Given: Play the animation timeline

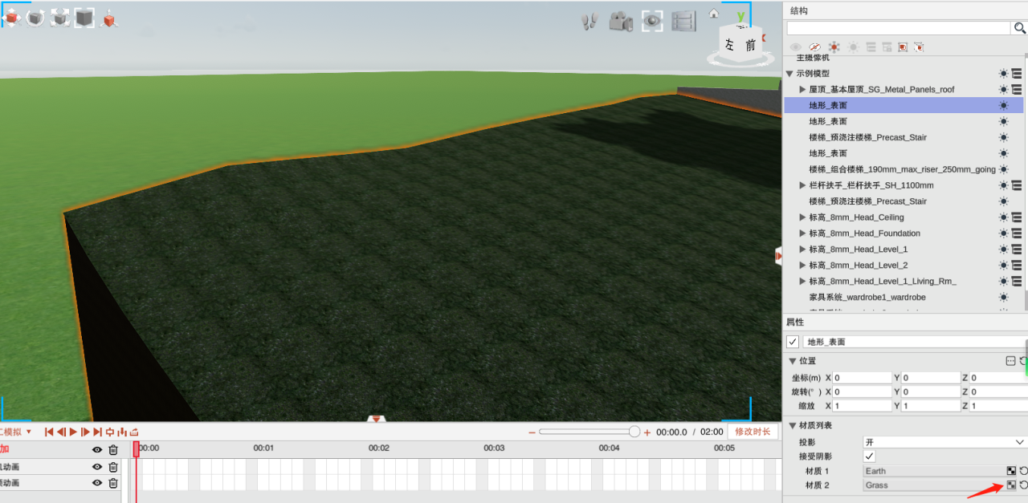Looking at the screenshot, I should click(73, 432).
